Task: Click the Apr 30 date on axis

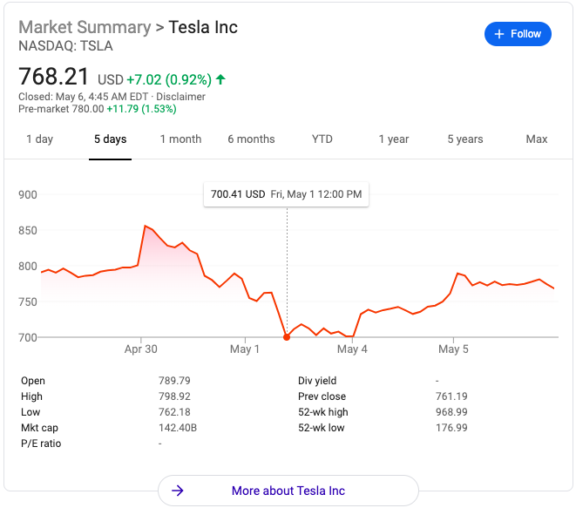Action: (x=140, y=349)
